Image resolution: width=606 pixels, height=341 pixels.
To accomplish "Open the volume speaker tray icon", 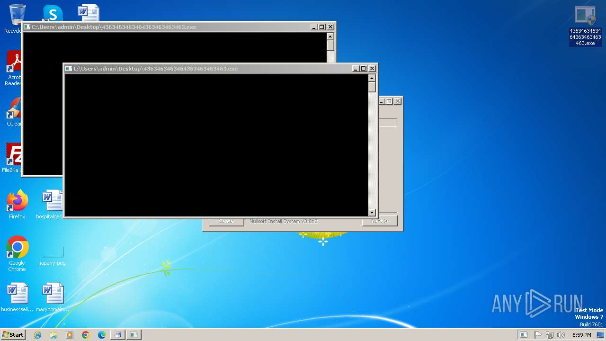I will click(561, 335).
